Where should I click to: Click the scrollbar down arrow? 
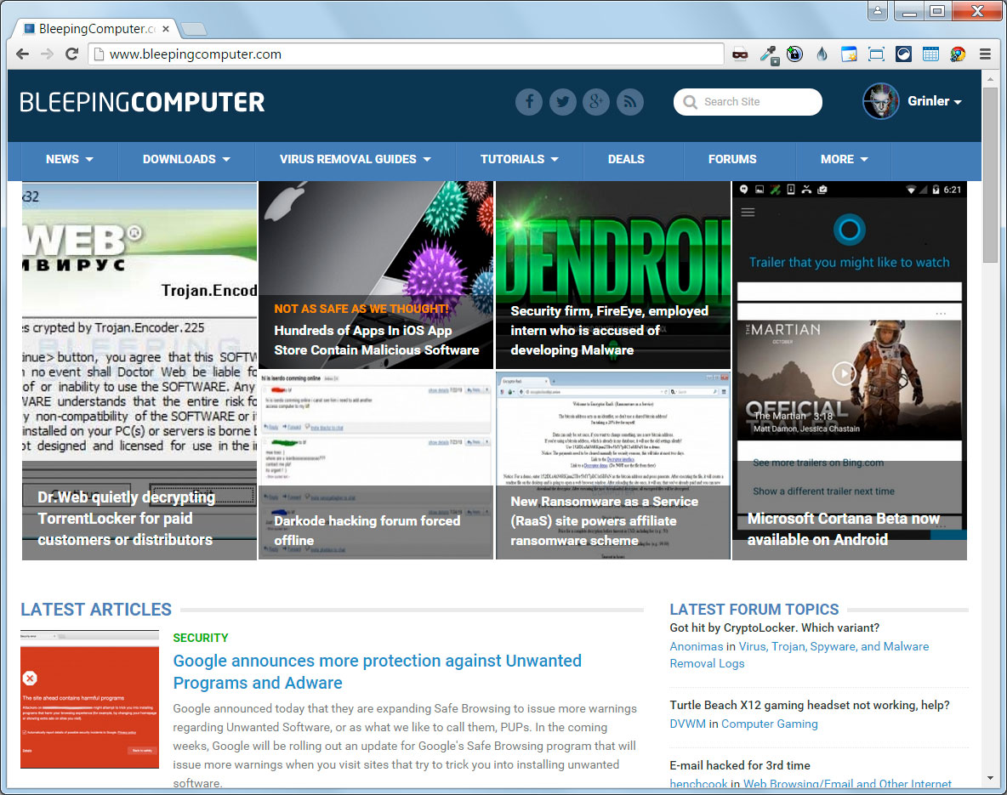coord(990,778)
